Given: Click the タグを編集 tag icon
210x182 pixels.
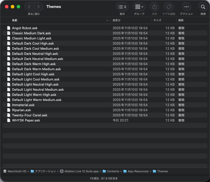Looking at the screenshot, I should coord(169,7).
